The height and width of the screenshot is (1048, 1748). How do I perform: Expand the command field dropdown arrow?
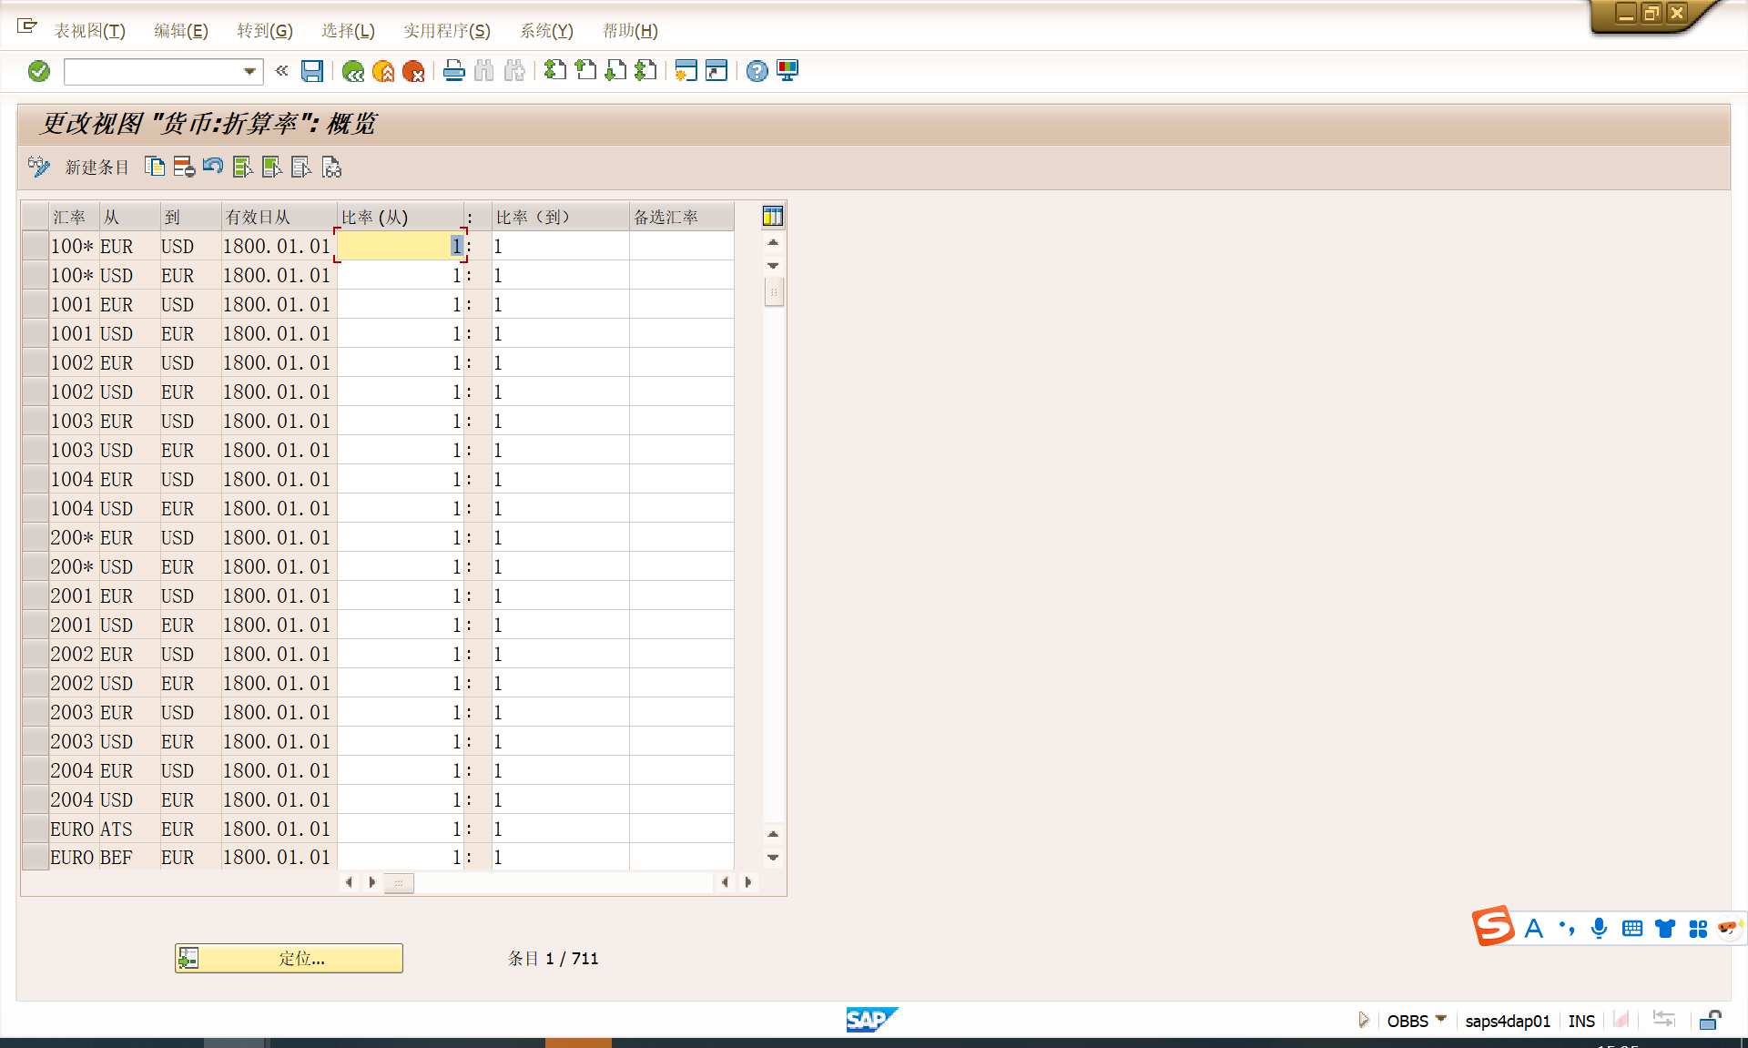pyautogui.click(x=249, y=71)
